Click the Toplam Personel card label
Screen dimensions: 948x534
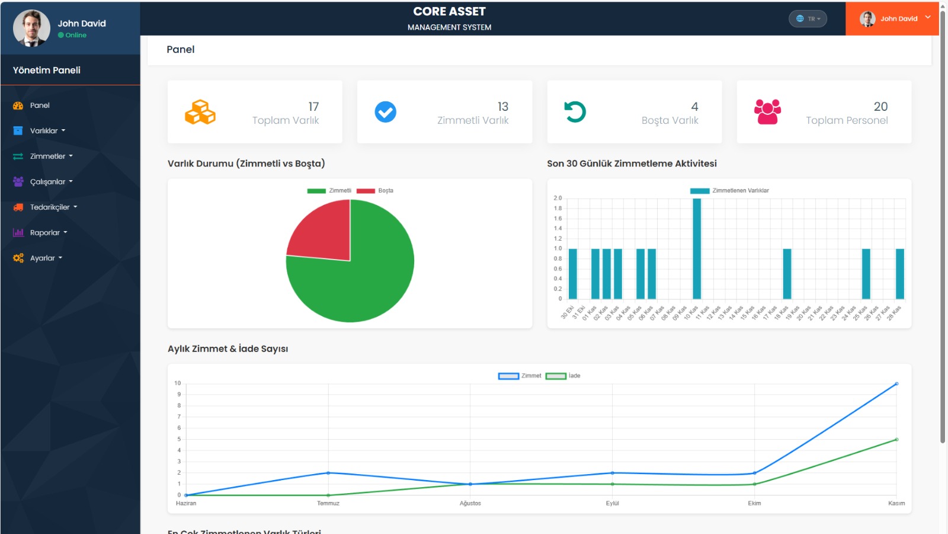[846, 120]
